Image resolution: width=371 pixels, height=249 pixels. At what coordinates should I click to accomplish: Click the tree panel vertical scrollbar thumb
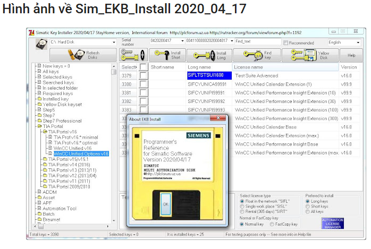tap(114, 72)
